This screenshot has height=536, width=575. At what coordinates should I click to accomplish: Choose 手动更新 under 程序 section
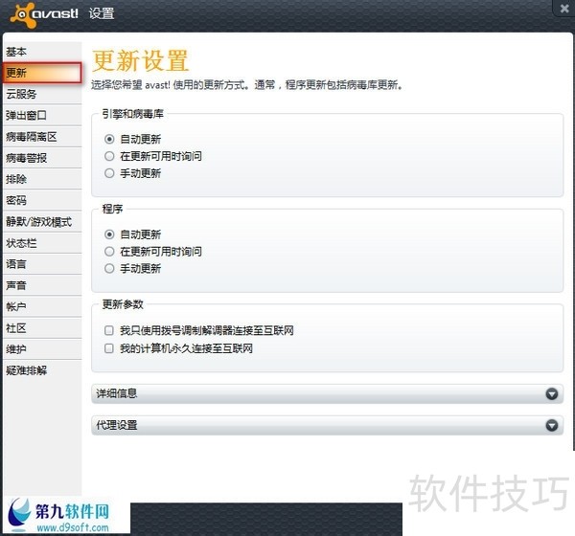110,268
